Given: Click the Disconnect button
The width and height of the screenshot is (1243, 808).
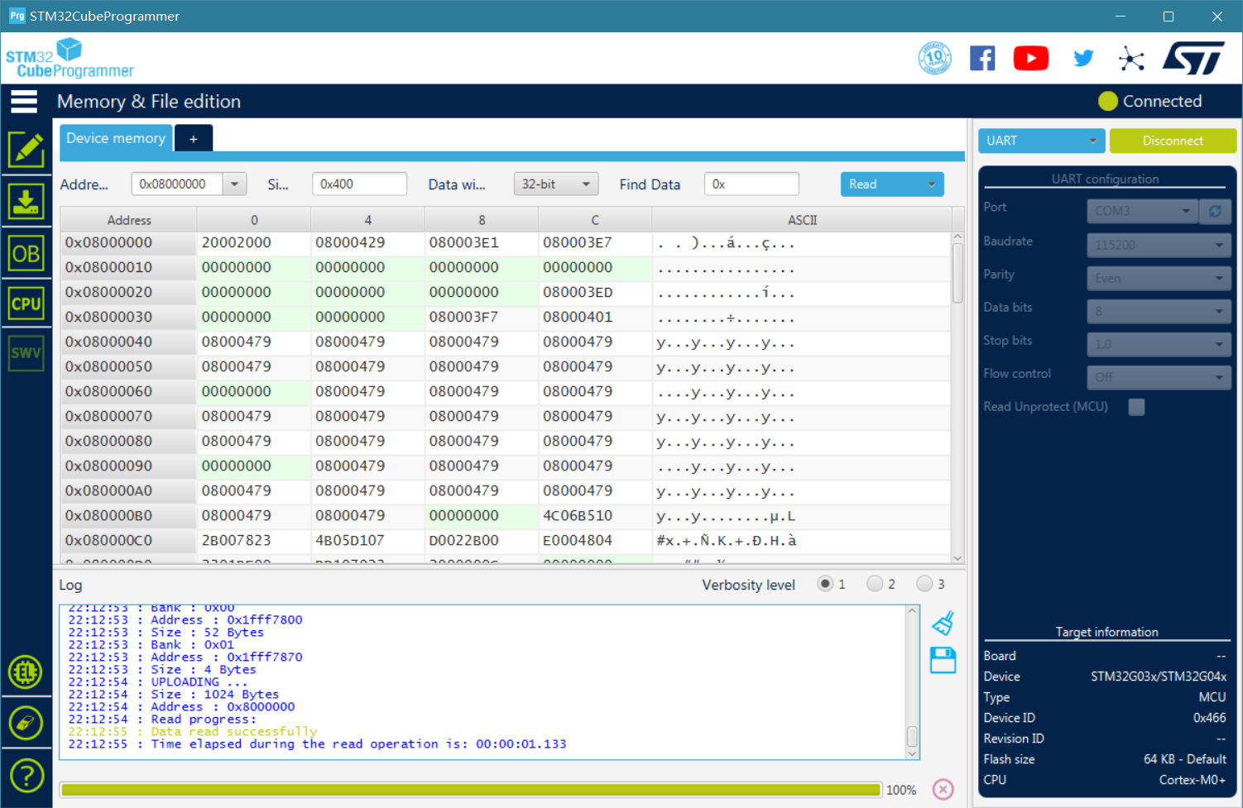Looking at the screenshot, I should point(1173,141).
